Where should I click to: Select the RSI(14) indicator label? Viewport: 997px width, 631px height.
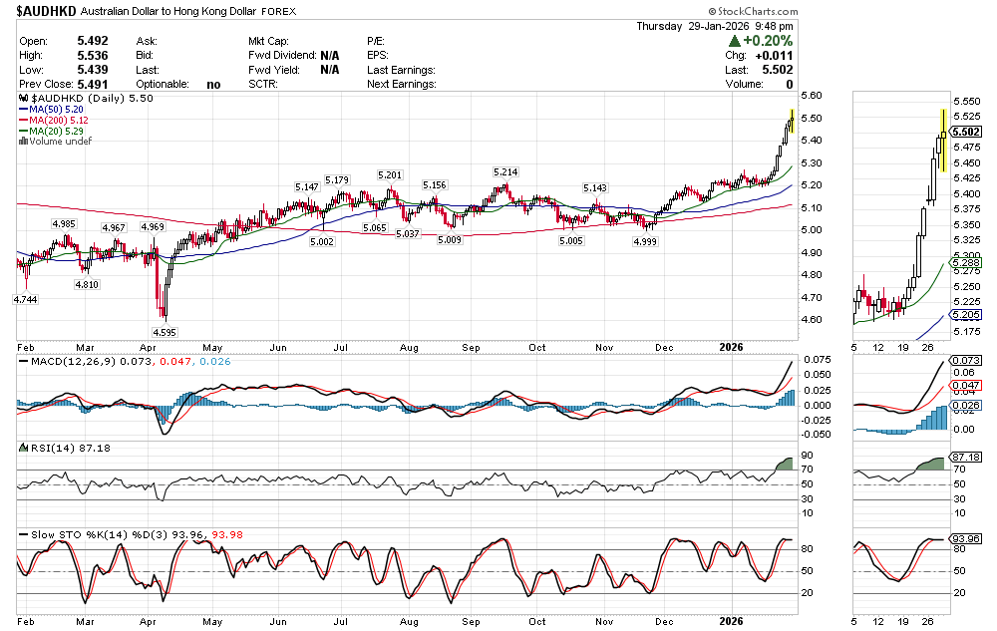click(x=50, y=449)
